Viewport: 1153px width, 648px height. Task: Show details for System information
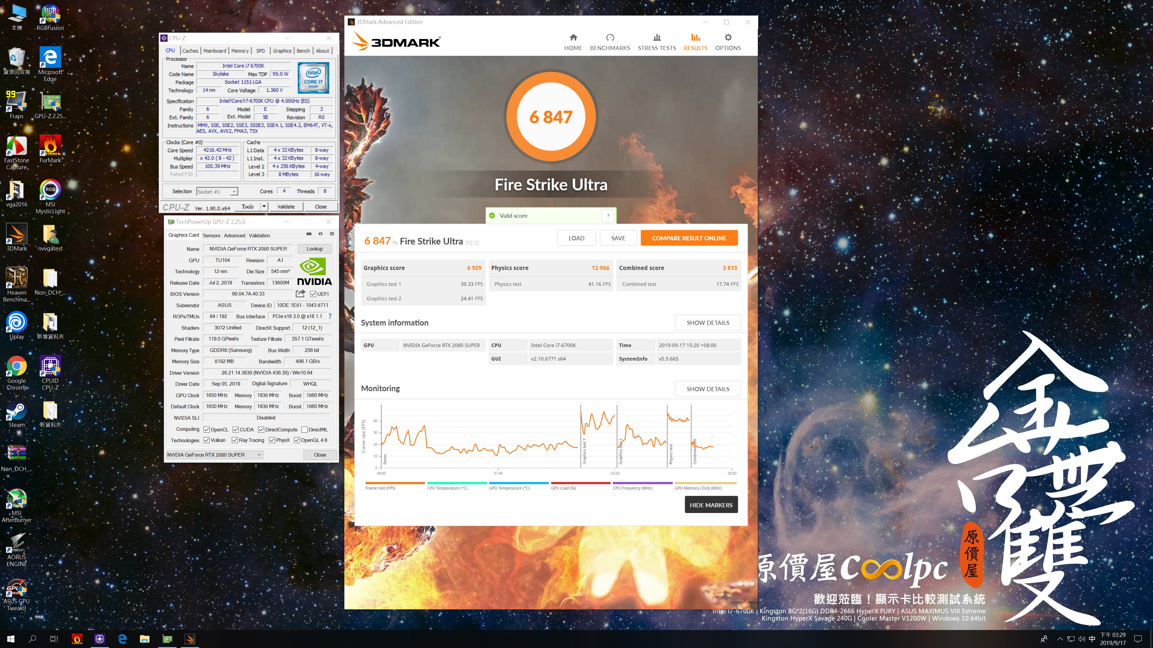[708, 322]
